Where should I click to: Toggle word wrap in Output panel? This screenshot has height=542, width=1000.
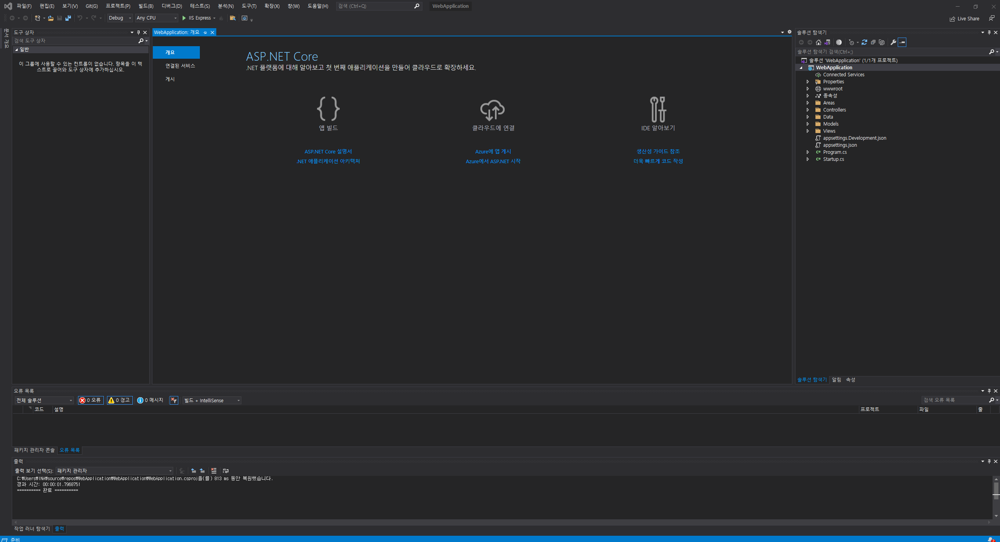(x=225, y=471)
